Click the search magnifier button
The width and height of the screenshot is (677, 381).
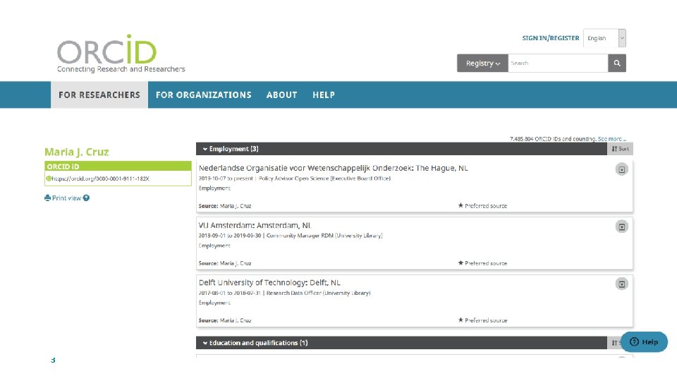(617, 63)
